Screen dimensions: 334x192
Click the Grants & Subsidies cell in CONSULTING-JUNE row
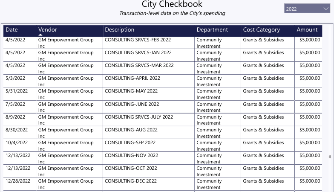click(x=268, y=107)
